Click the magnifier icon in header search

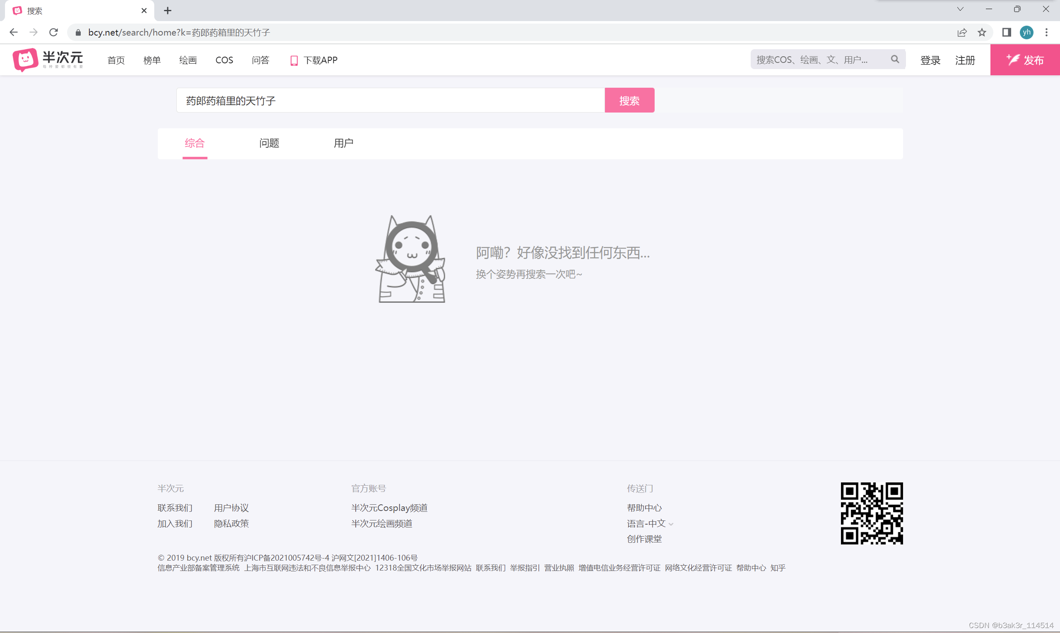click(895, 60)
